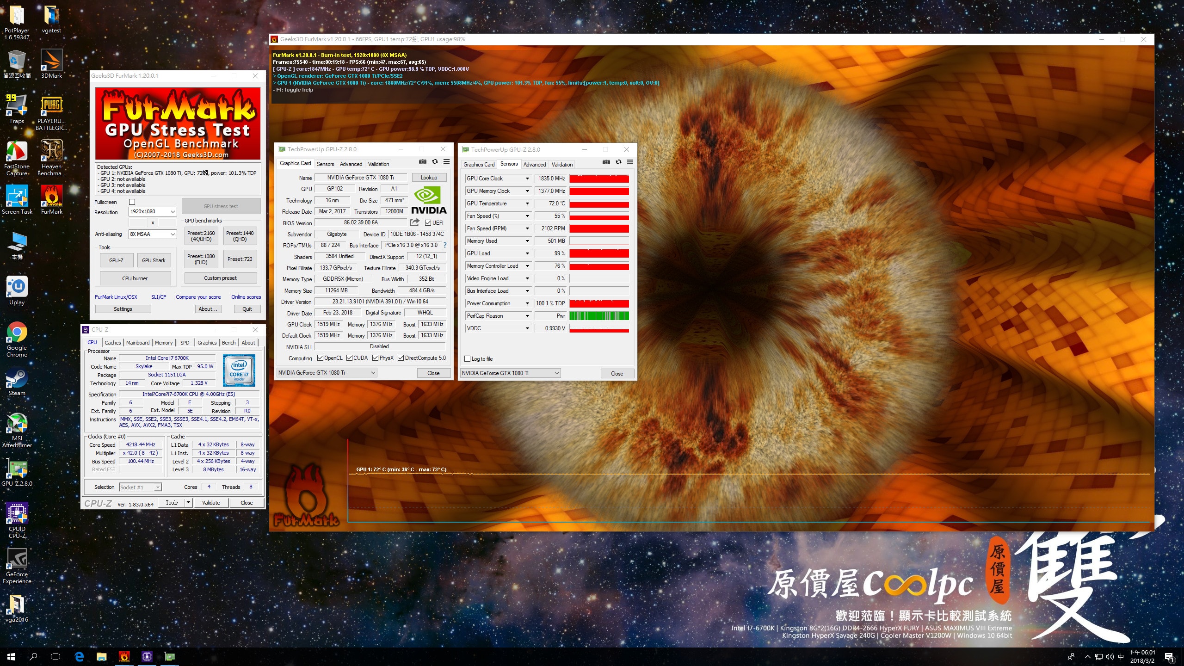Screen dimensions: 1184x666
Task: Open the Resolution dropdown in FurMark
Action: 153,212
